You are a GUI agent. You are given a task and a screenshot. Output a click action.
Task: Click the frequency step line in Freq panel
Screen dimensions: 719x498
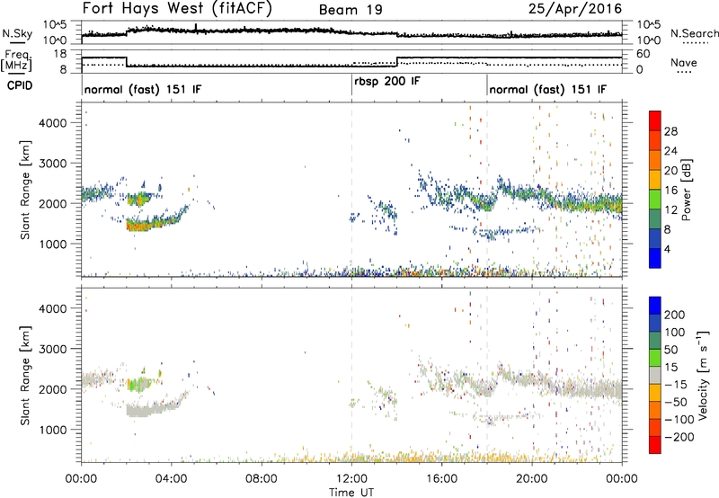click(351, 61)
